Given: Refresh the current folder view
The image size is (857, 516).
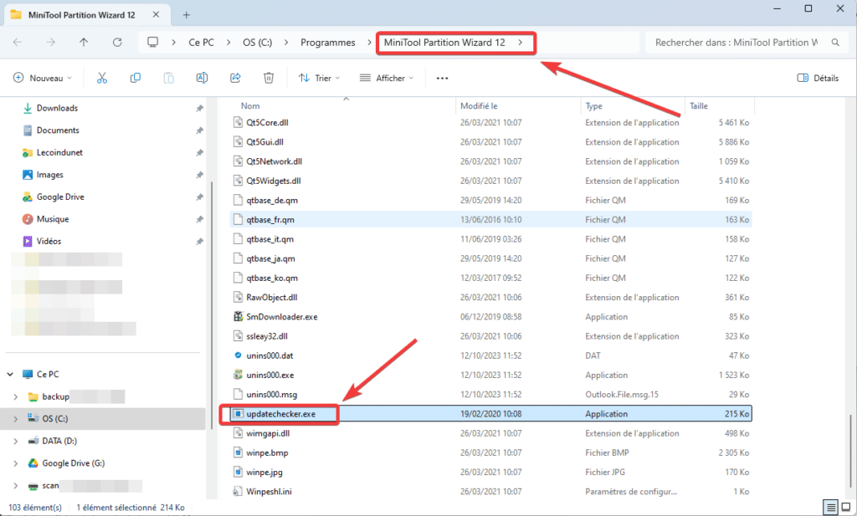Looking at the screenshot, I should click(117, 42).
